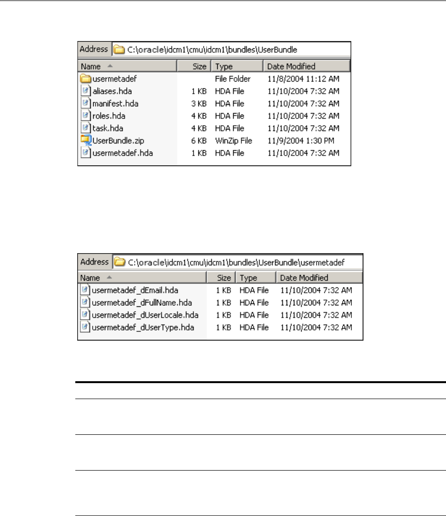
Task: Select the usermetadef_dFullName.hda file name
Action: point(141,303)
